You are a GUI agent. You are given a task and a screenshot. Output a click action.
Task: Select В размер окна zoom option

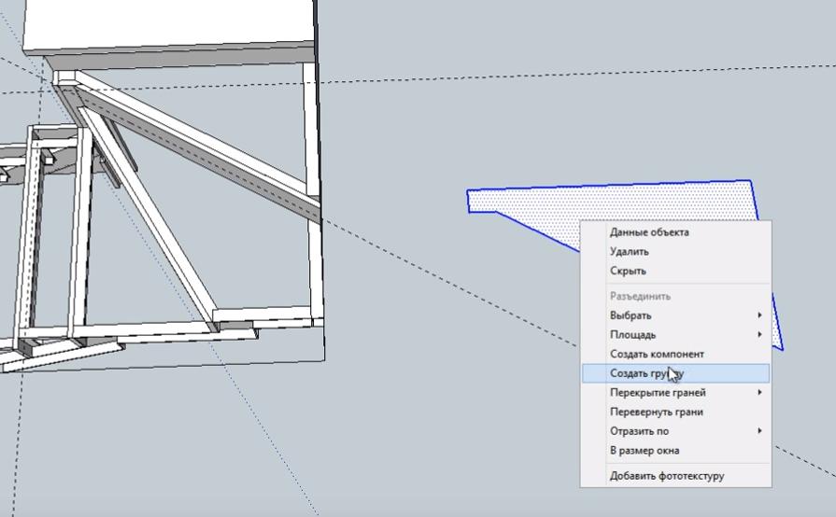pyautogui.click(x=644, y=451)
